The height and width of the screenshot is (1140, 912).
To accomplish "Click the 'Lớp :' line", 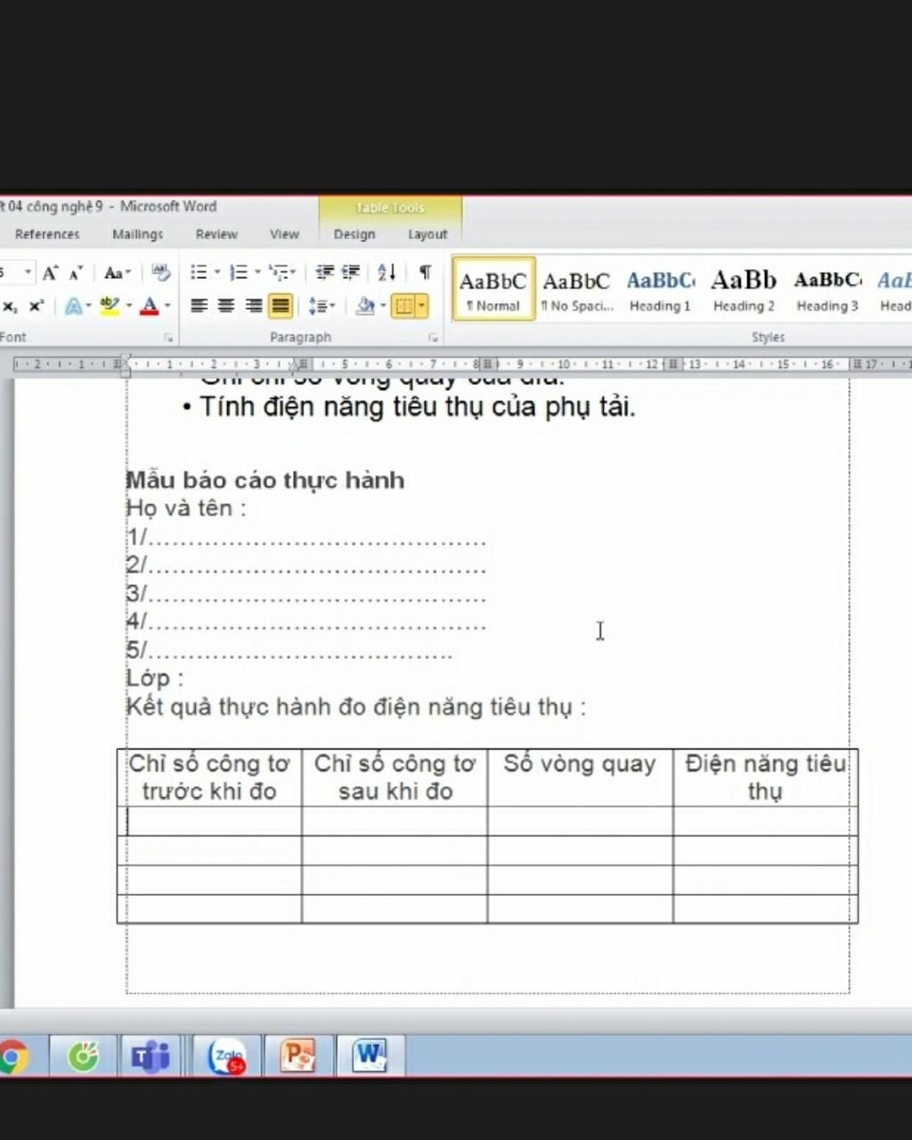I will 155,678.
